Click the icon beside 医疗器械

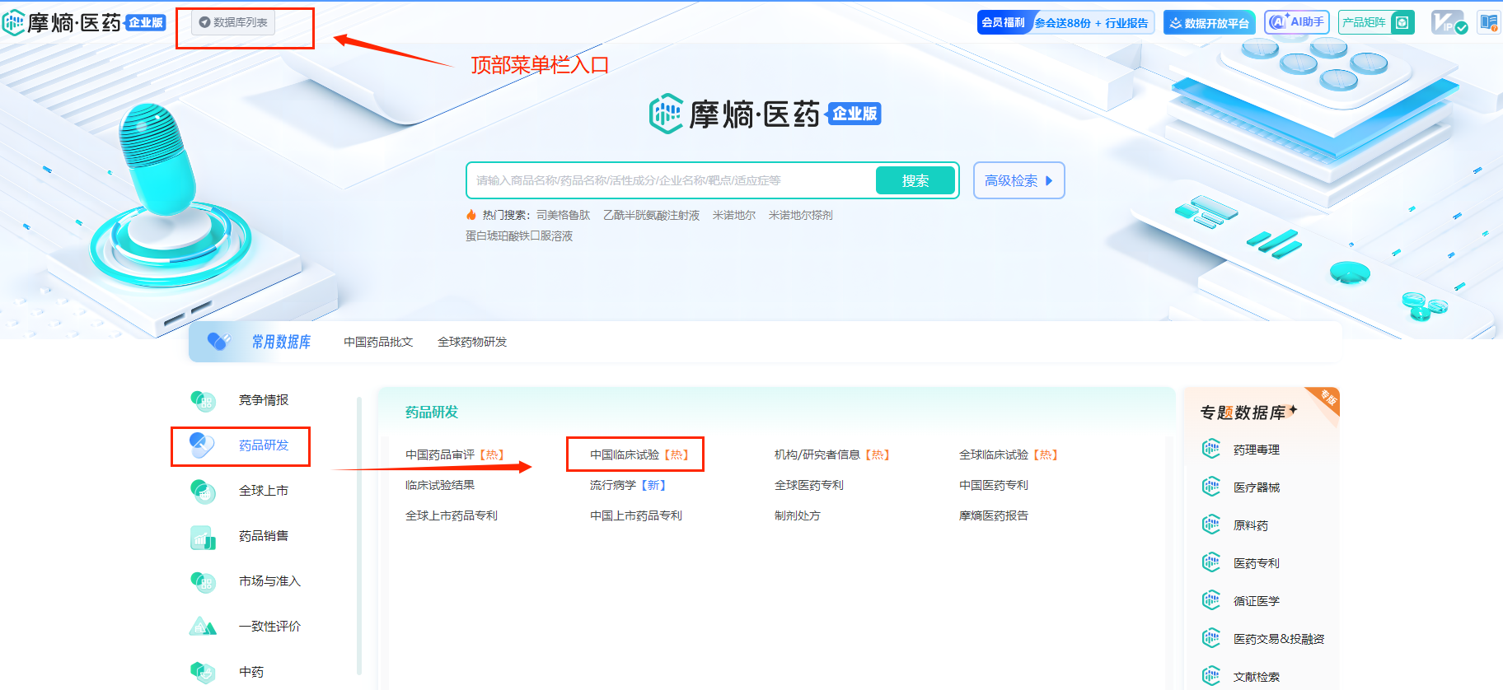point(1210,487)
